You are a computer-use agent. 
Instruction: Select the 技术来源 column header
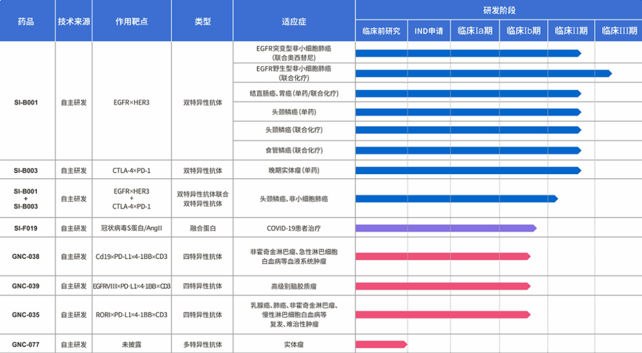[74, 21]
